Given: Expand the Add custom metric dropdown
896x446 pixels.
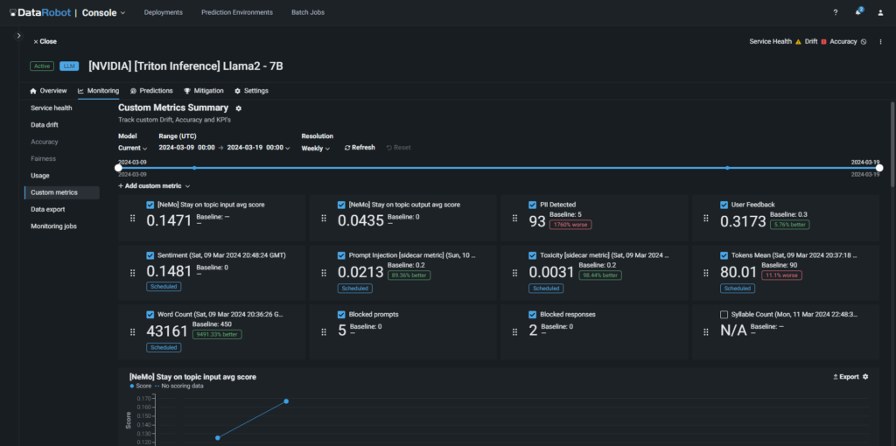Looking at the screenshot, I should pos(154,186).
